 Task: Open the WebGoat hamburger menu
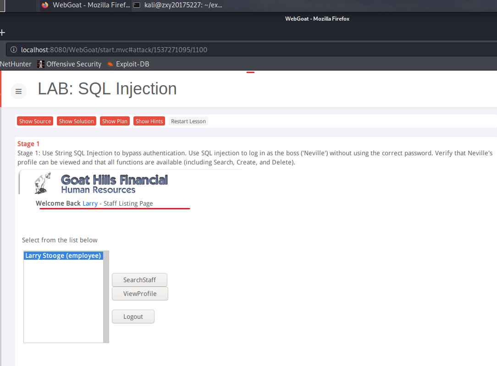[x=18, y=92]
